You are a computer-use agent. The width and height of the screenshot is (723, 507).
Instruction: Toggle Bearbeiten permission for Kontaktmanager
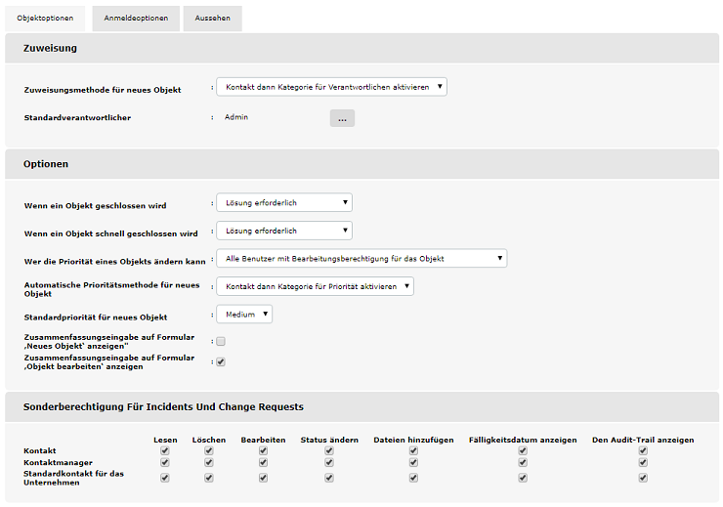[263, 462]
